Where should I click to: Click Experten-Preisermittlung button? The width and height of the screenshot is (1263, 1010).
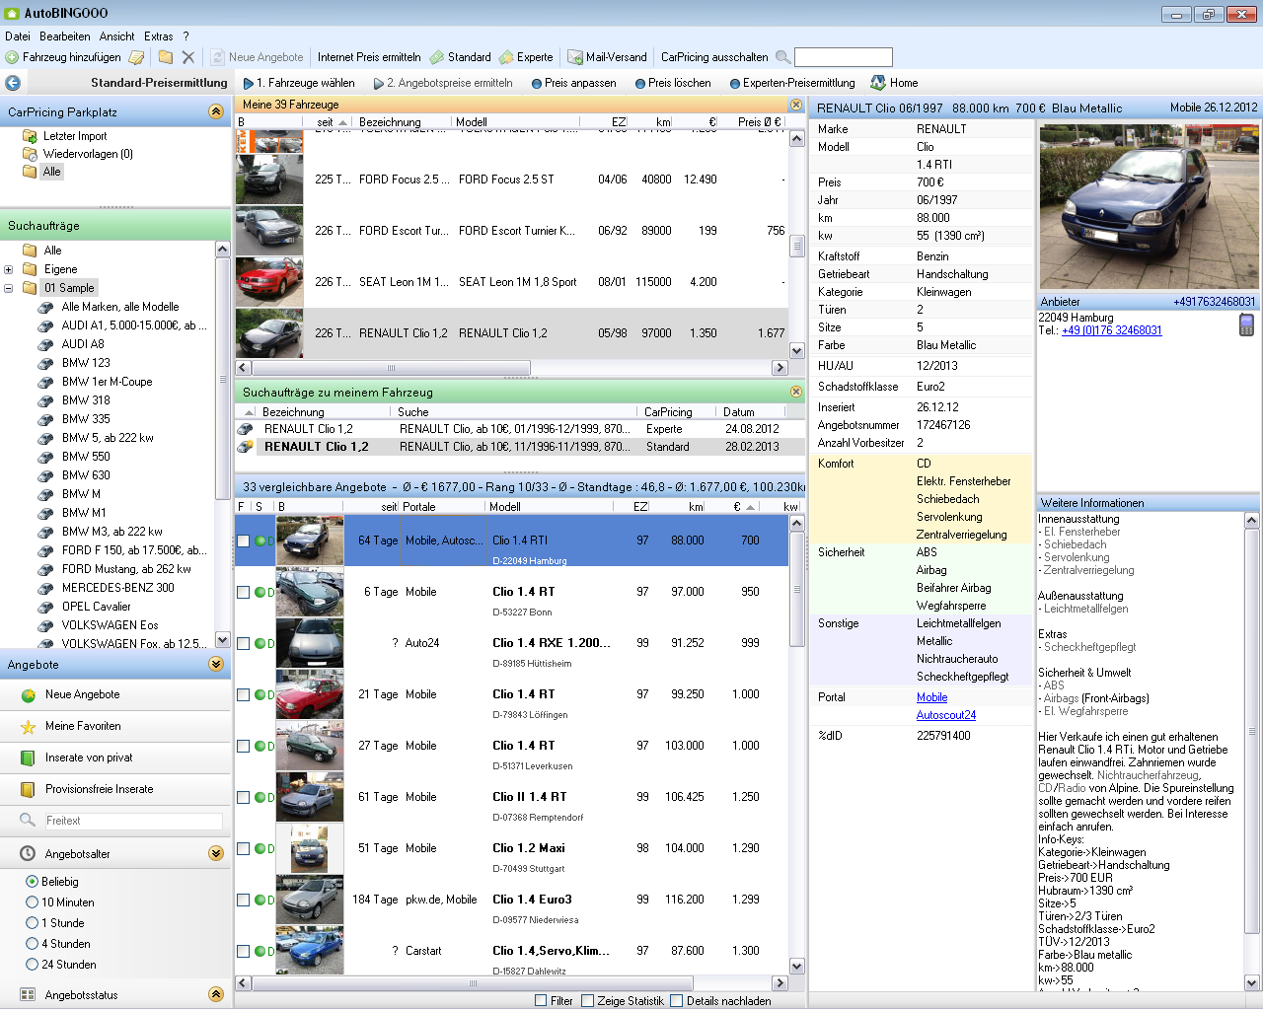792,83
